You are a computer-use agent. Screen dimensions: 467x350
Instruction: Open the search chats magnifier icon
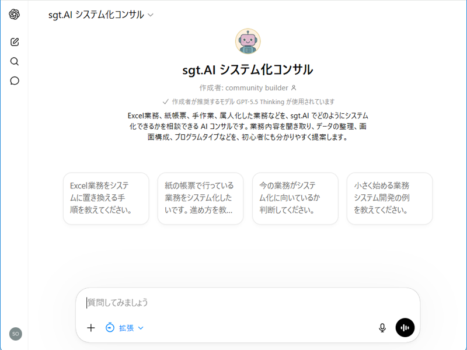14,61
